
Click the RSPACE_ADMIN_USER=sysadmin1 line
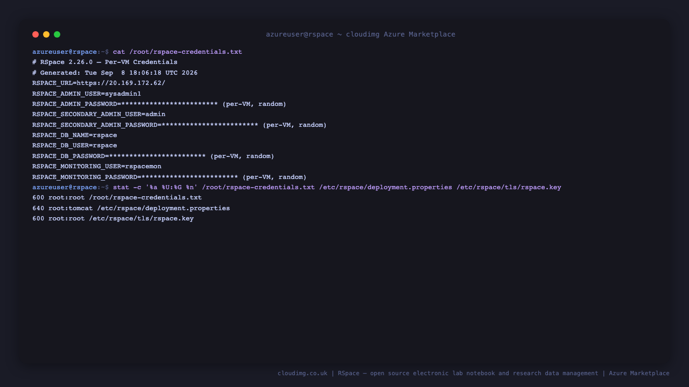click(87, 94)
